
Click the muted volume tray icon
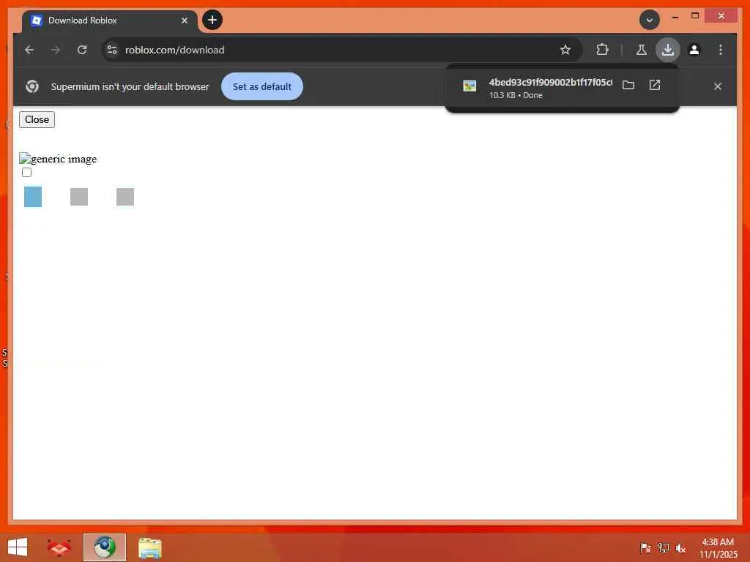pos(680,548)
